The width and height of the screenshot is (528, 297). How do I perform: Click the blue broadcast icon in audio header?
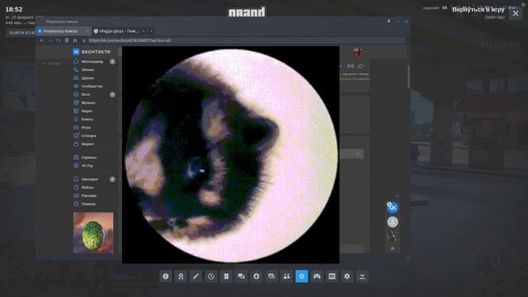tap(351, 66)
